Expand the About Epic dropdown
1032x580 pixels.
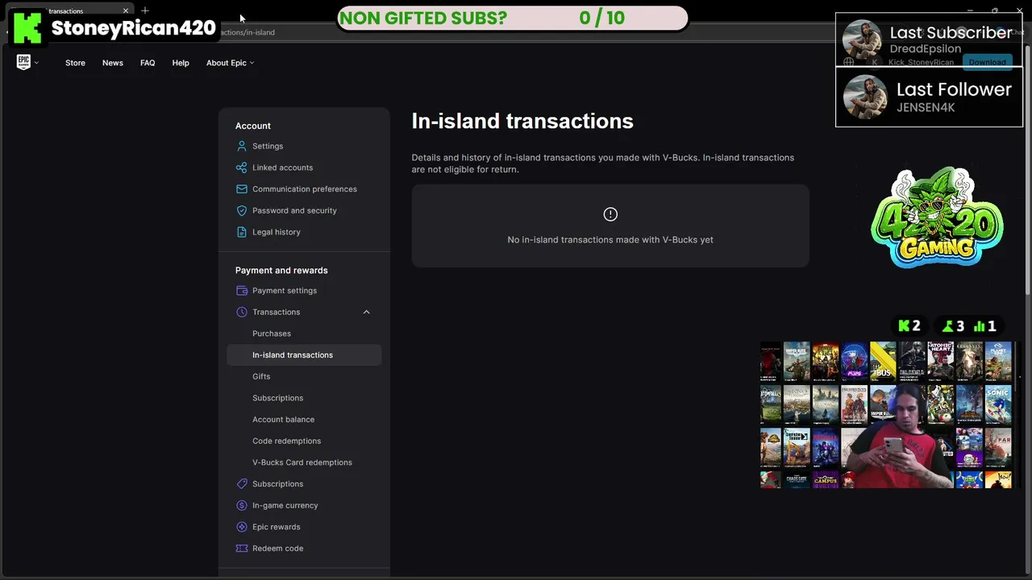pos(230,63)
